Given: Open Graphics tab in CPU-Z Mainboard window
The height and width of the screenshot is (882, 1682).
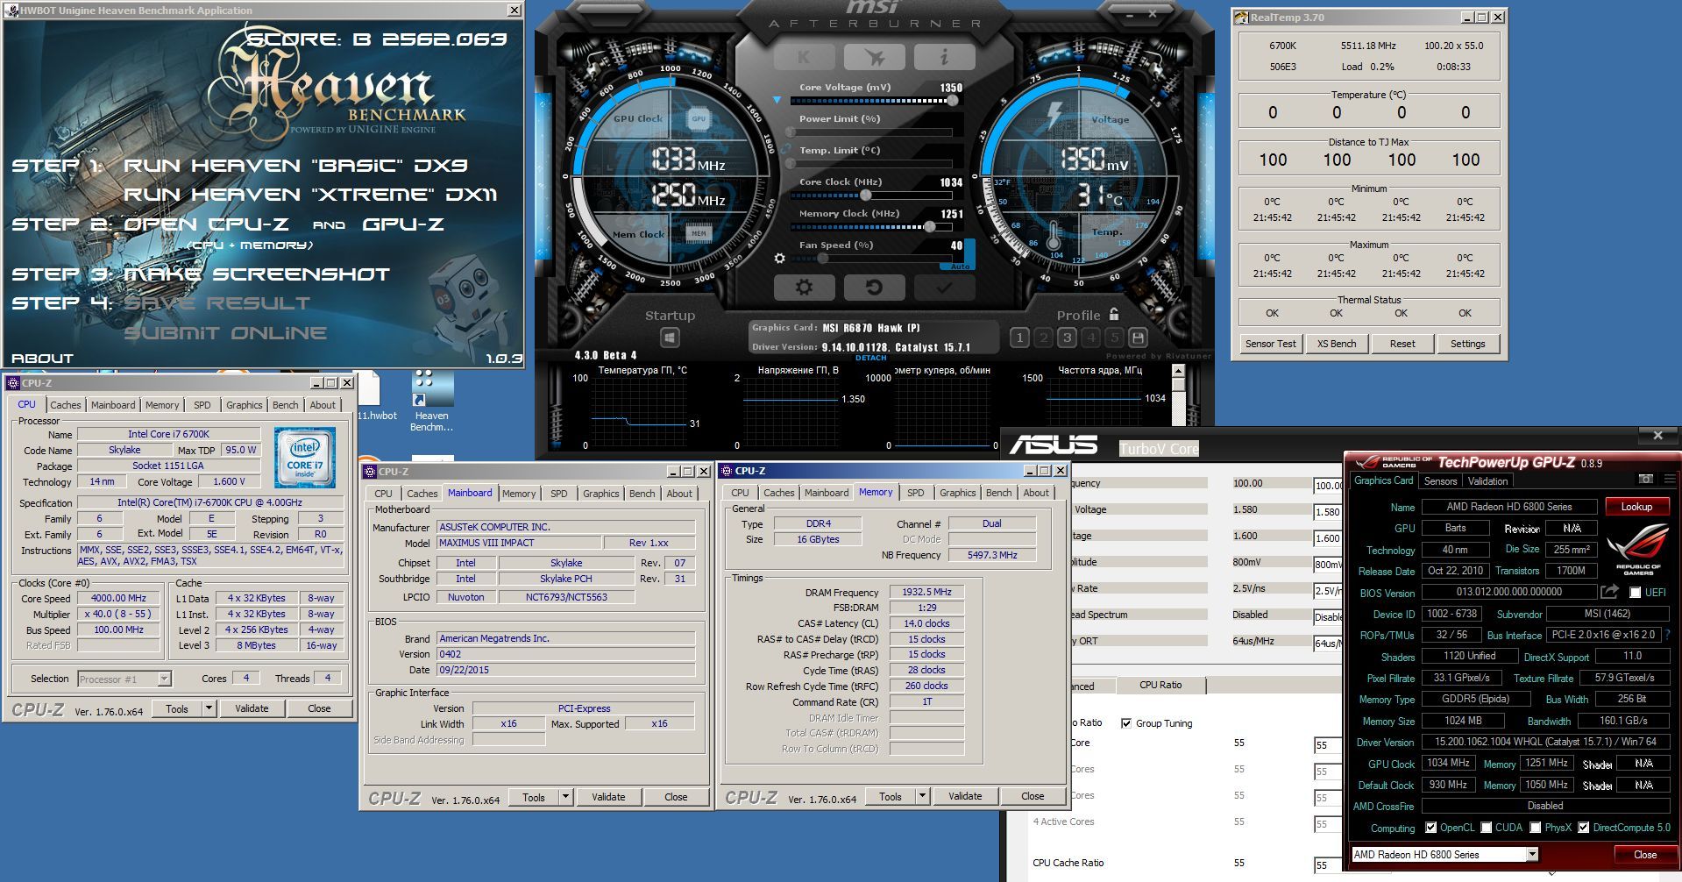Looking at the screenshot, I should [x=600, y=494].
